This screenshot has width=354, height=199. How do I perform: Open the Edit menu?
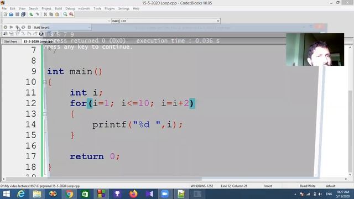point(13,8)
